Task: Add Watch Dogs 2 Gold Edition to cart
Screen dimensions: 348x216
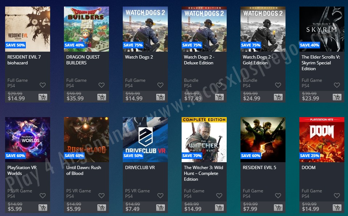Action: [x=278, y=97]
